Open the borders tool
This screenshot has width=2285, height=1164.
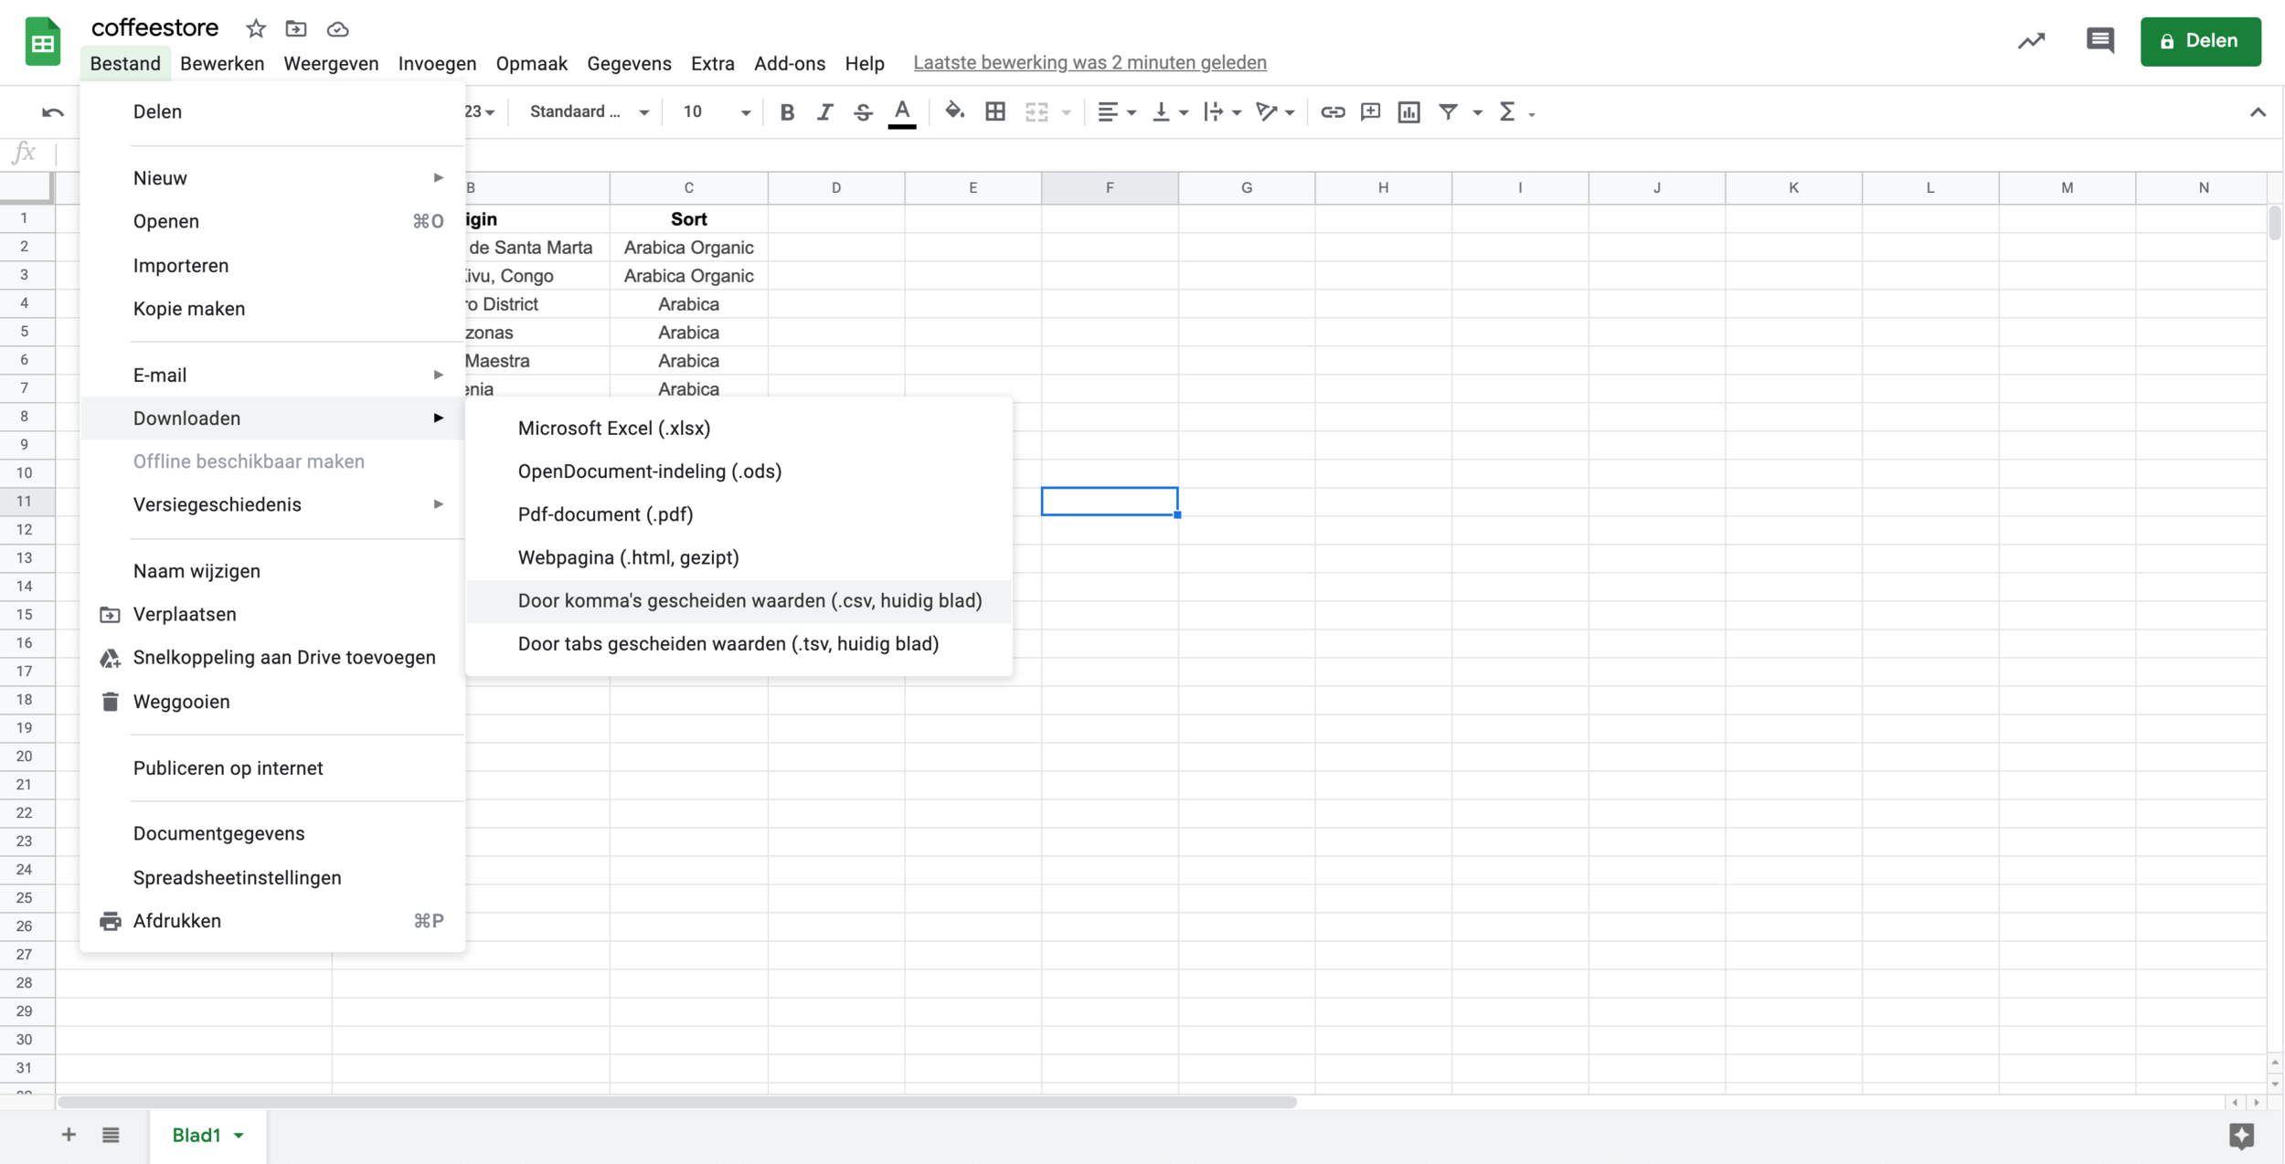coord(994,111)
